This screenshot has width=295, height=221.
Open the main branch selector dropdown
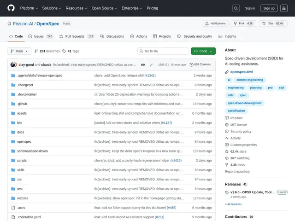19,51
